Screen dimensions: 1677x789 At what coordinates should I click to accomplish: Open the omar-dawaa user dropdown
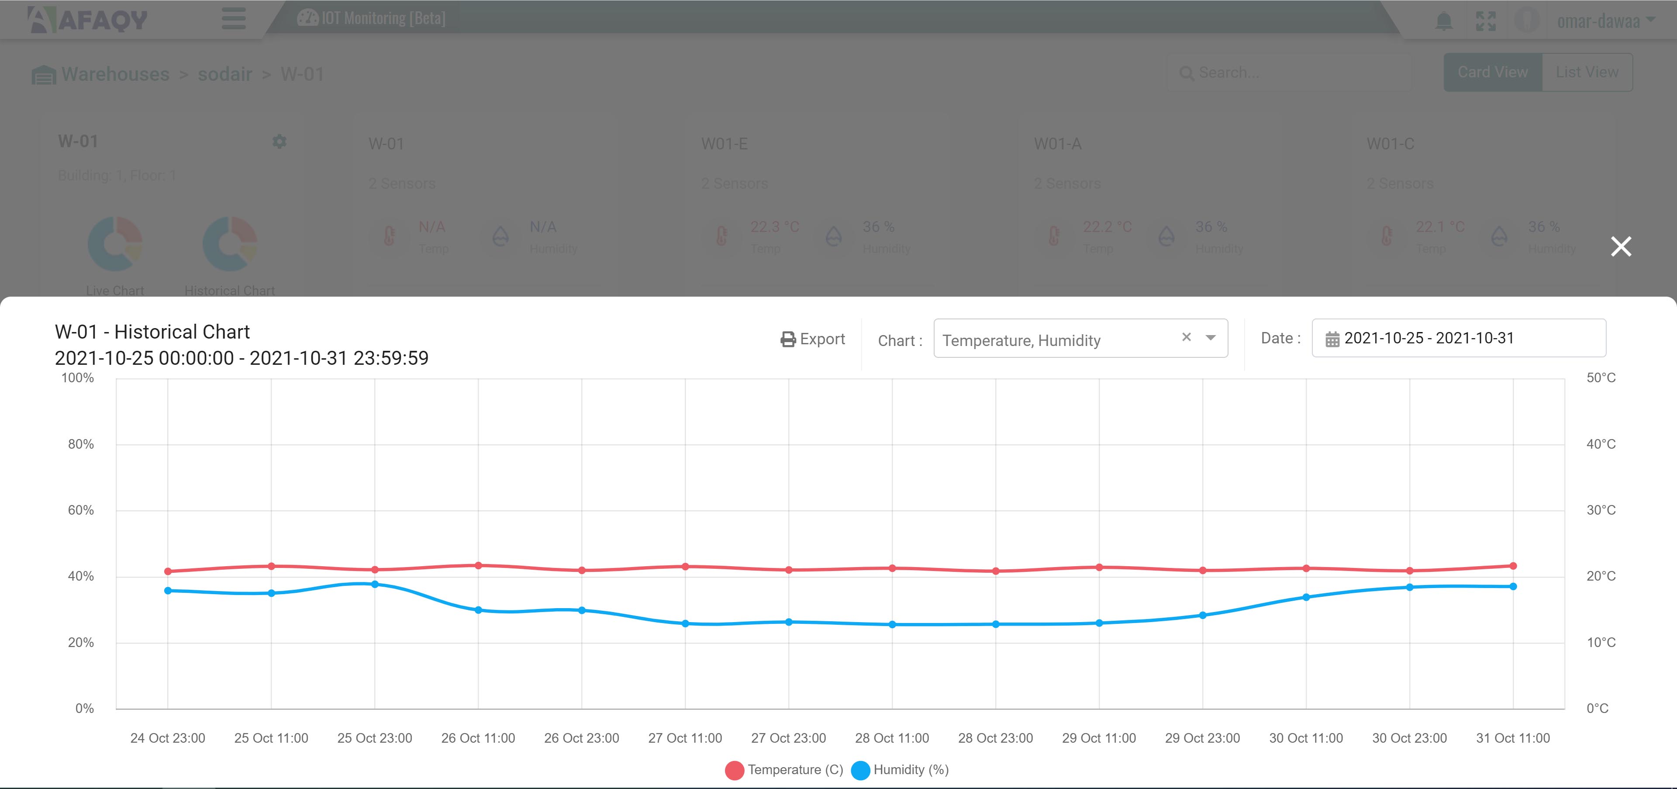pyautogui.click(x=1605, y=21)
